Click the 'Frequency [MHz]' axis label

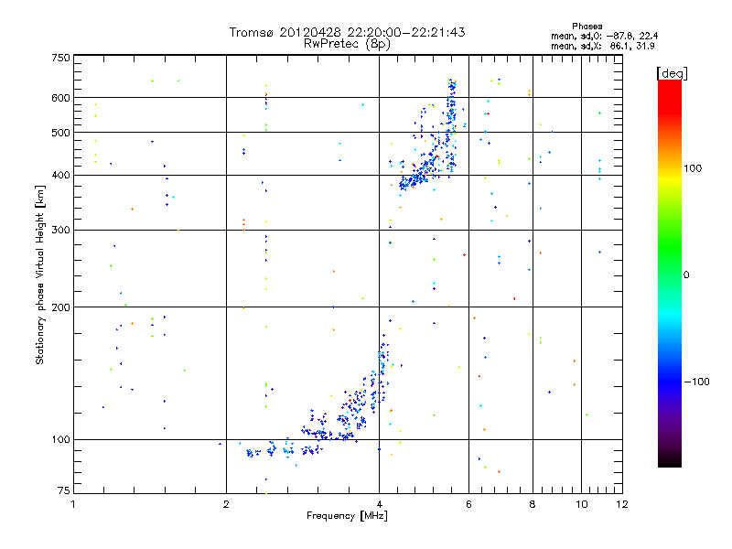coord(347,516)
